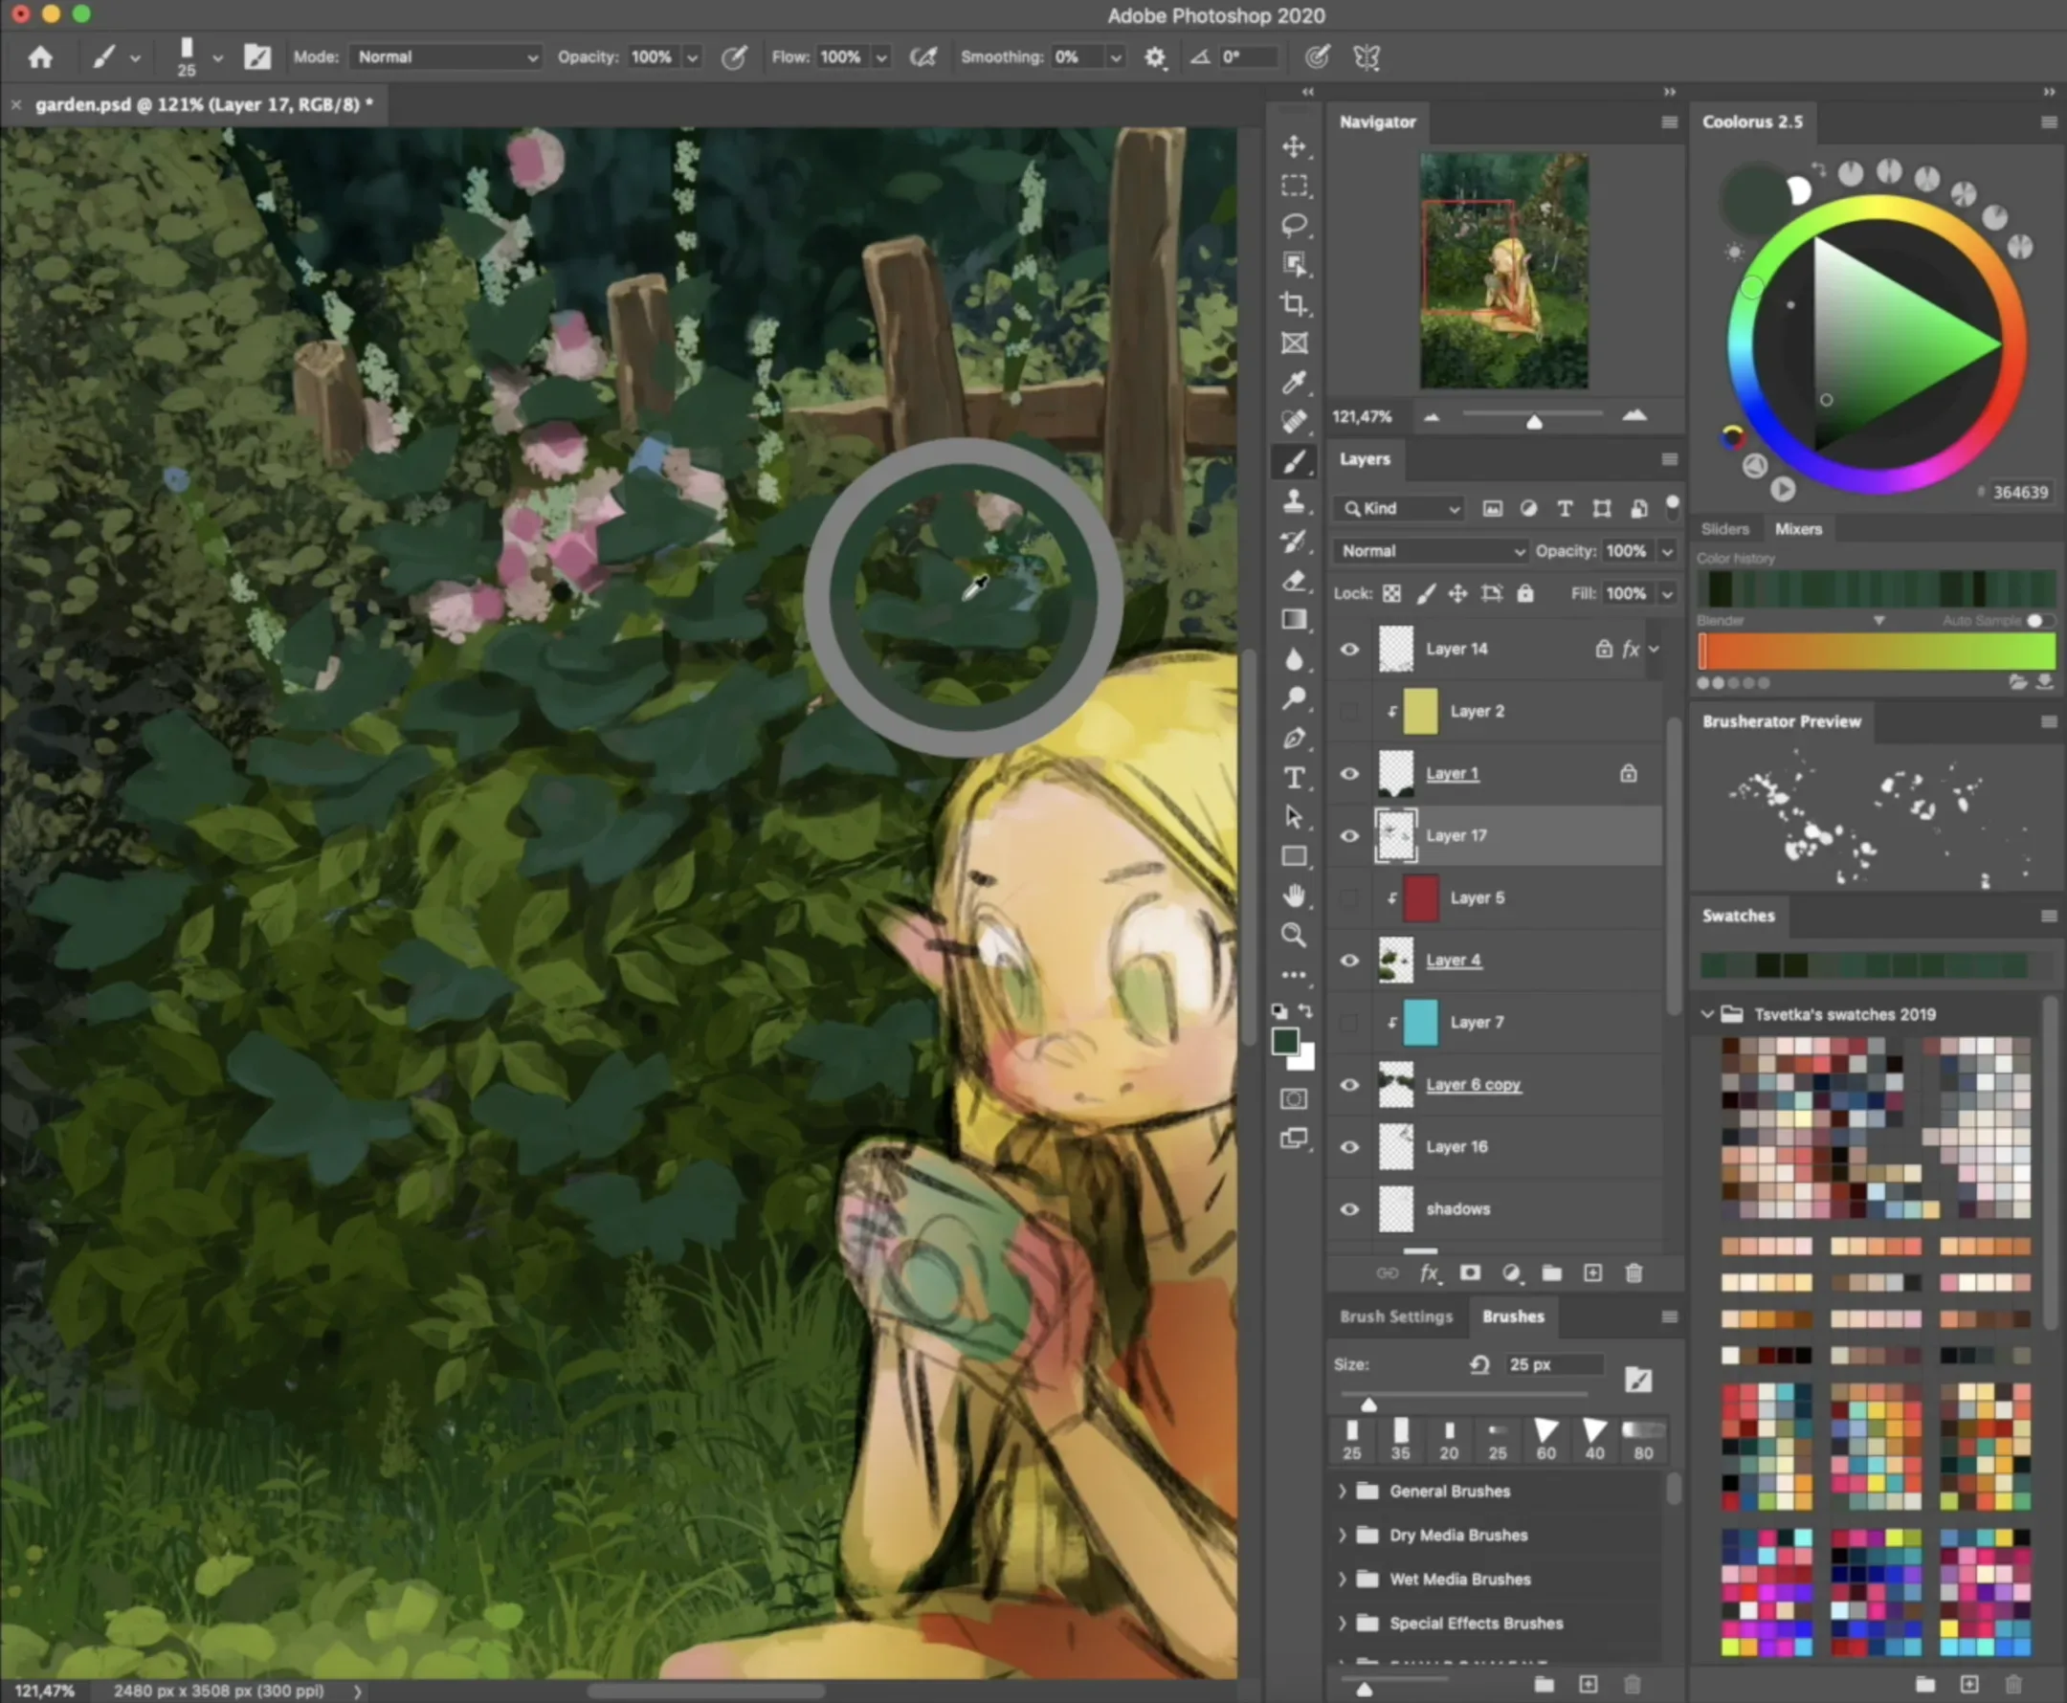Click the delete layer trash icon
This screenshot has height=1703, width=2067.
(x=1634, y=1273)
